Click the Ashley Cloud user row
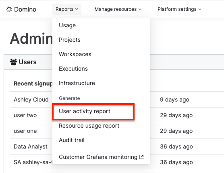224x173 pixels. click(31, 100)
